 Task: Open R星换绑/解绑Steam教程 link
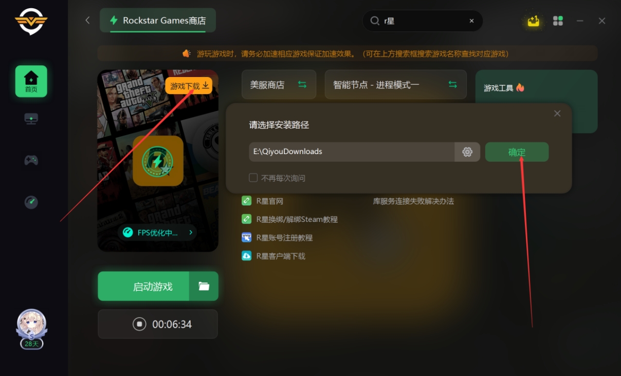point(297,219)
